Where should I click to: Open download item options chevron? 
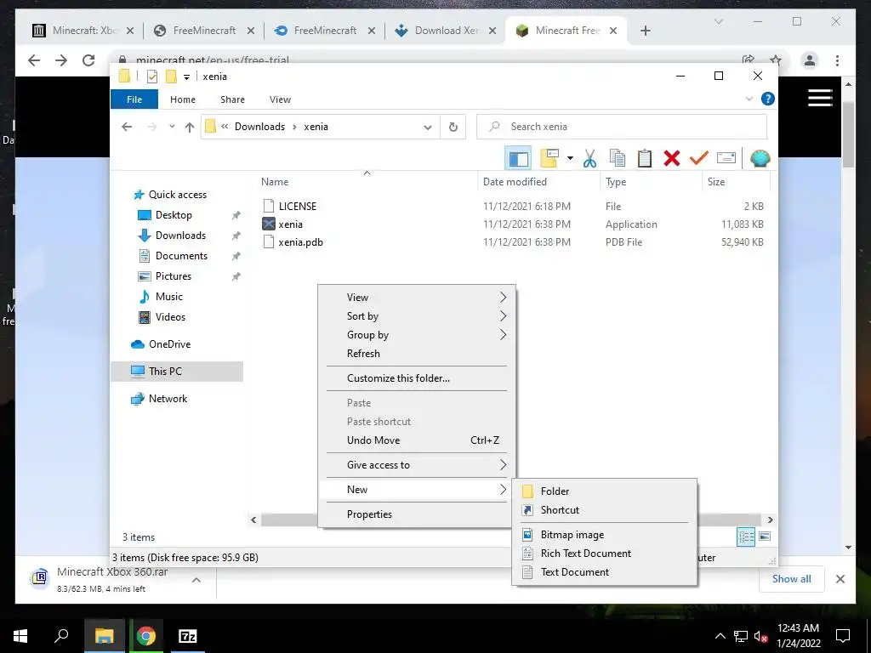(196, 580)
